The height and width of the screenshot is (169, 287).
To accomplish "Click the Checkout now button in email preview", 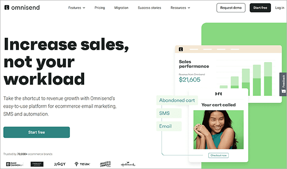I will click(218, 155).
